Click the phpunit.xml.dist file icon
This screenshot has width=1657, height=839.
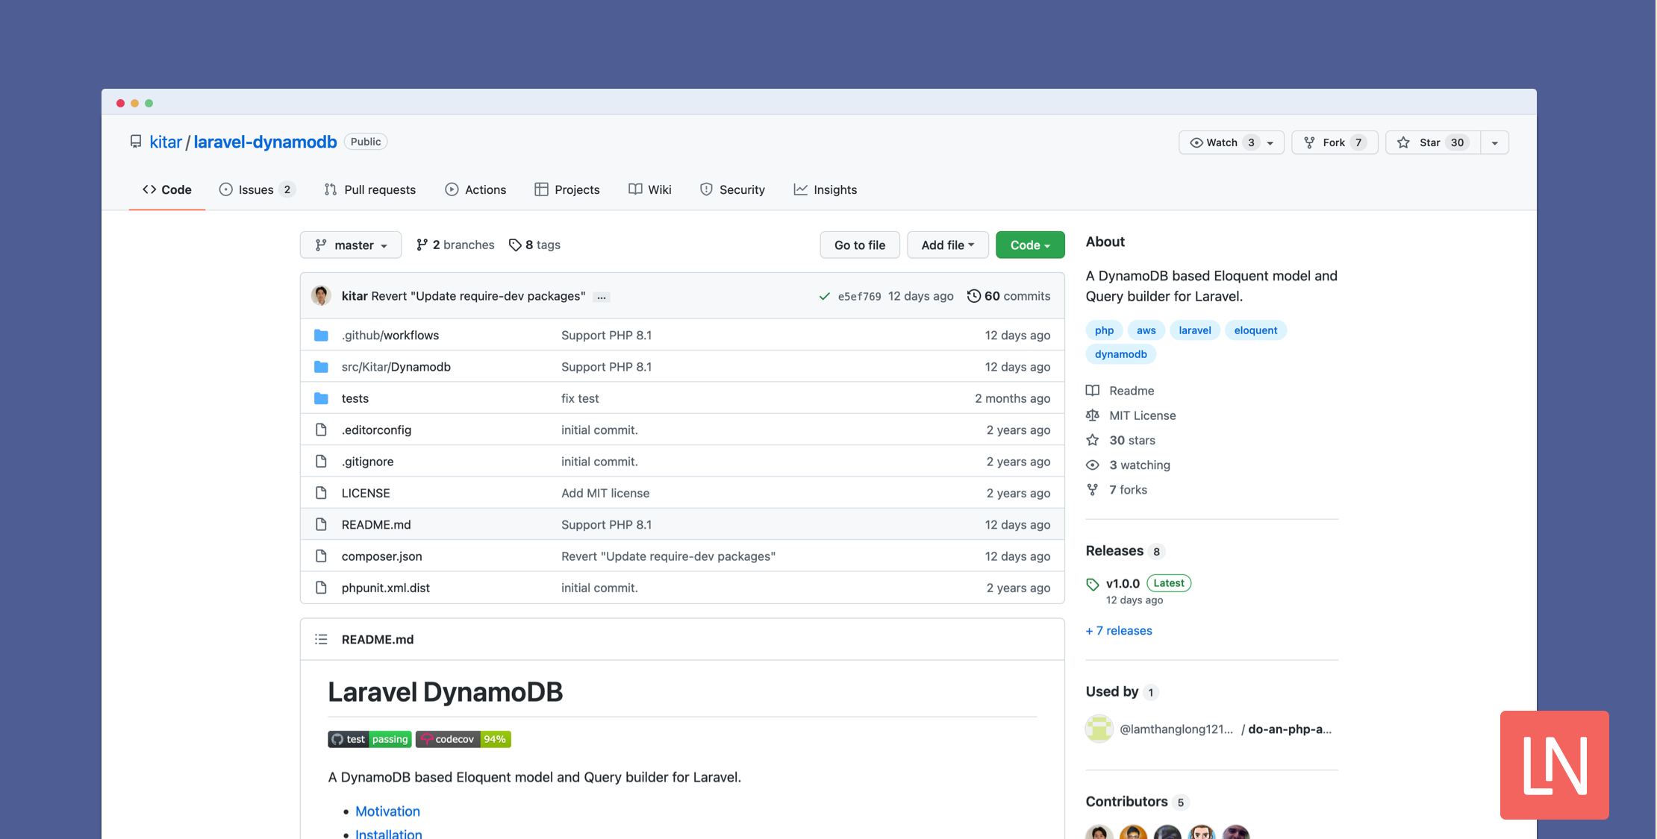pos(321,588)
